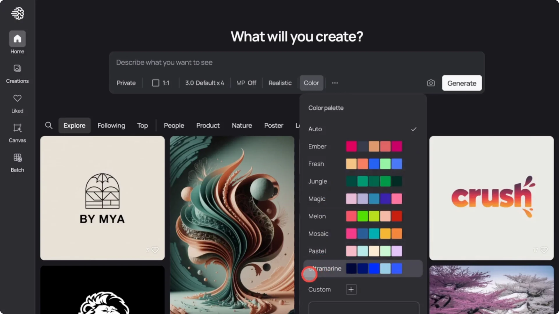Click the search magnifier icon
Image resolution: width=559 pixels, height=314 pixels.
(49, 125)
